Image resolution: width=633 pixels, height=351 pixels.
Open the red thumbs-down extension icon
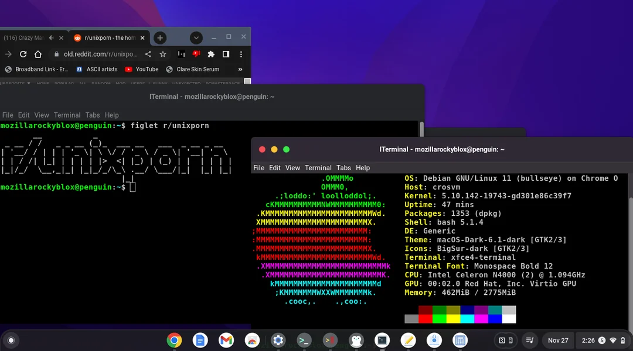[196, 54]
